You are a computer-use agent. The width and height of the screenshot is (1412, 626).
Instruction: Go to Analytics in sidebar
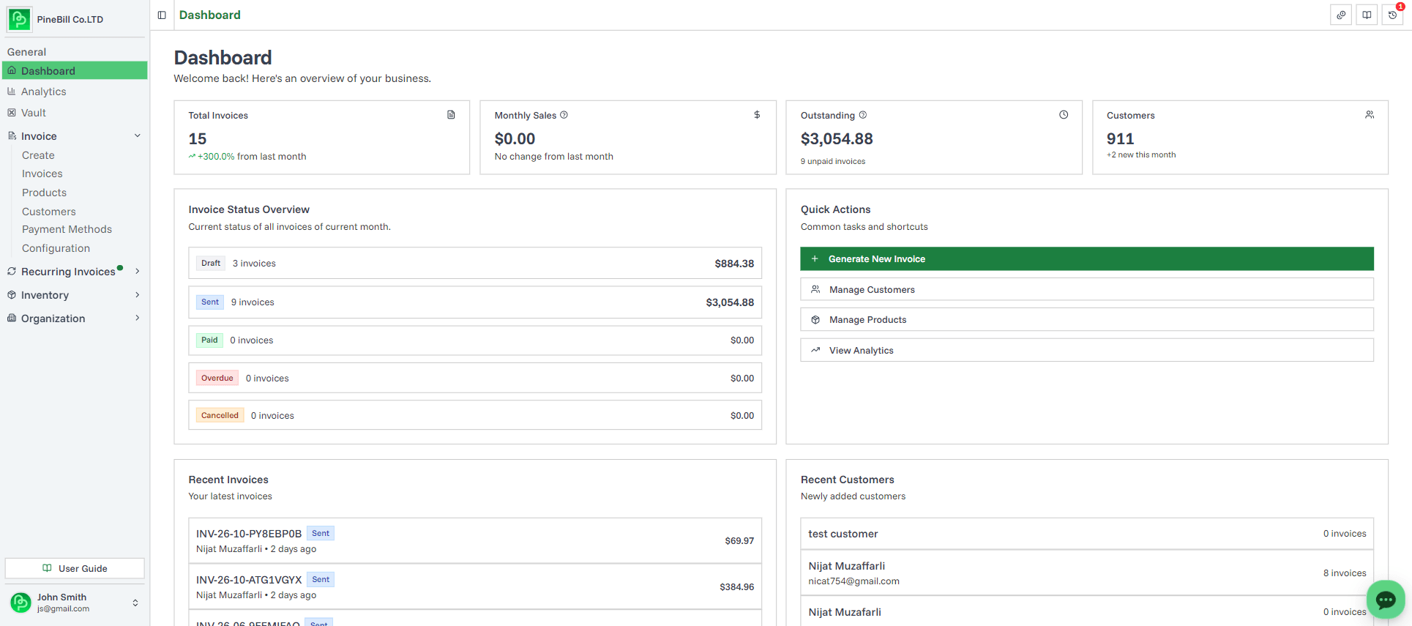tap(43, 92)
